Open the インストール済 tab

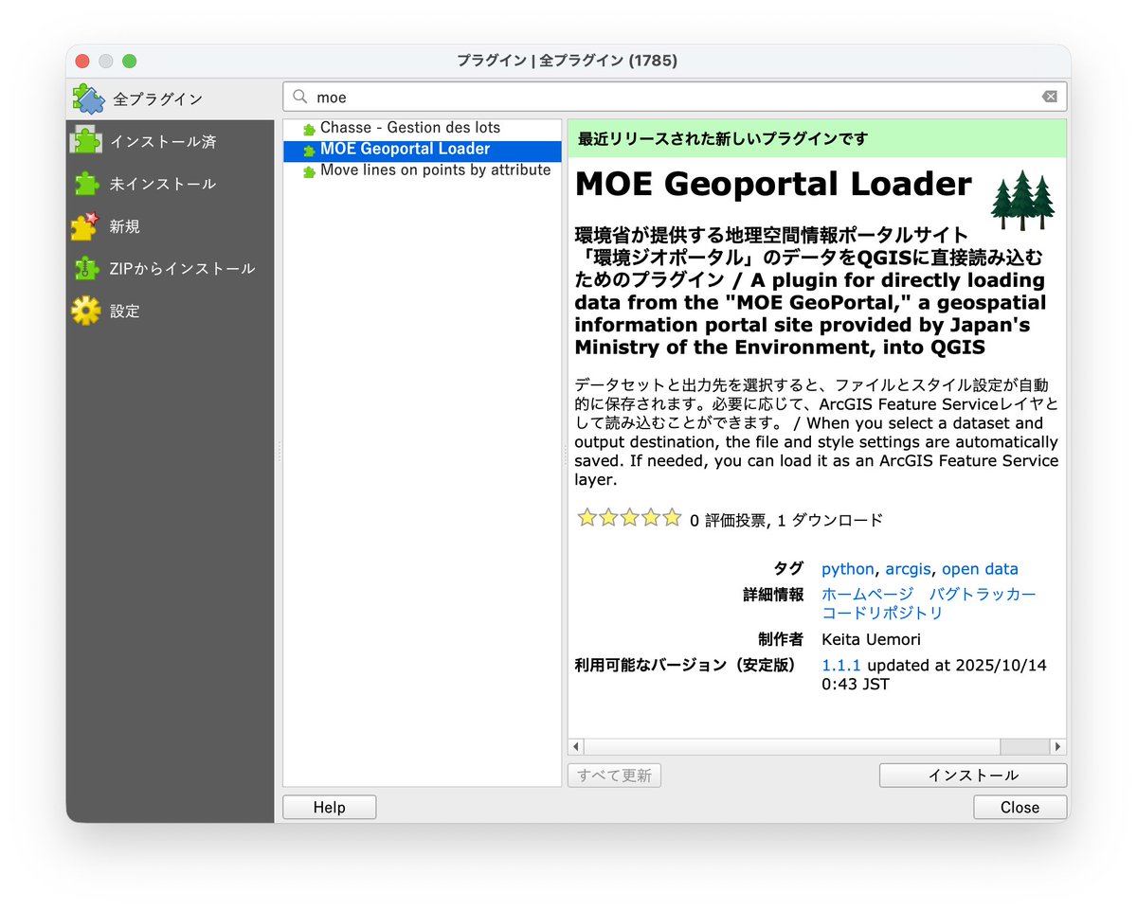[171, 141]
